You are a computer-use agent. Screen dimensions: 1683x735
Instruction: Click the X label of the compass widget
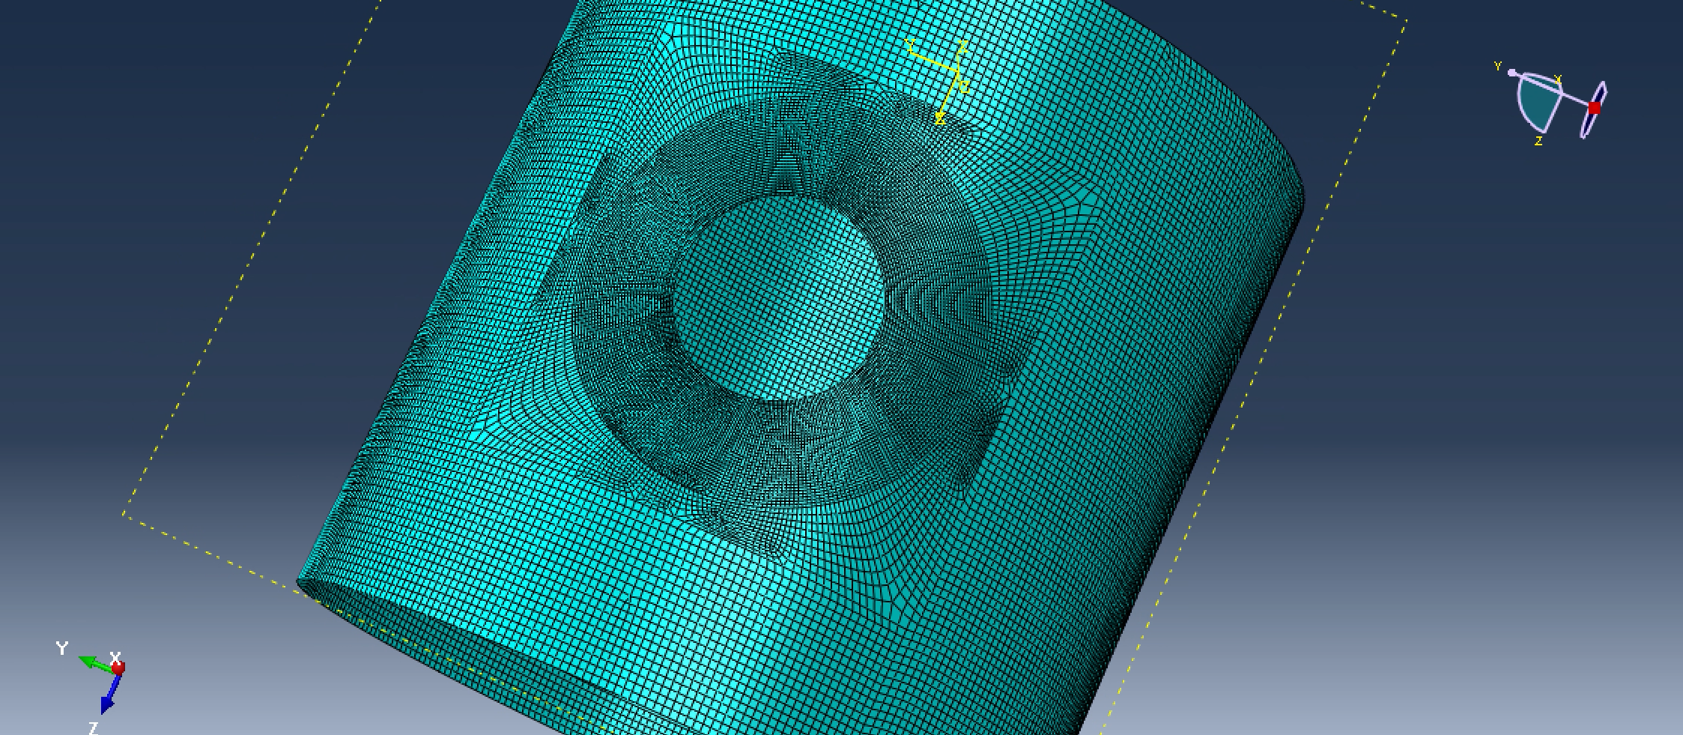pyautogui.click(x=1559, y=79)
